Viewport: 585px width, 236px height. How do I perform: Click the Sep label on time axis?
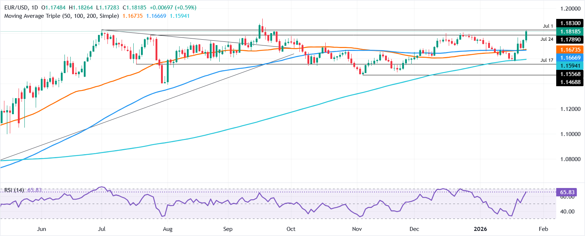pos(228,229)
